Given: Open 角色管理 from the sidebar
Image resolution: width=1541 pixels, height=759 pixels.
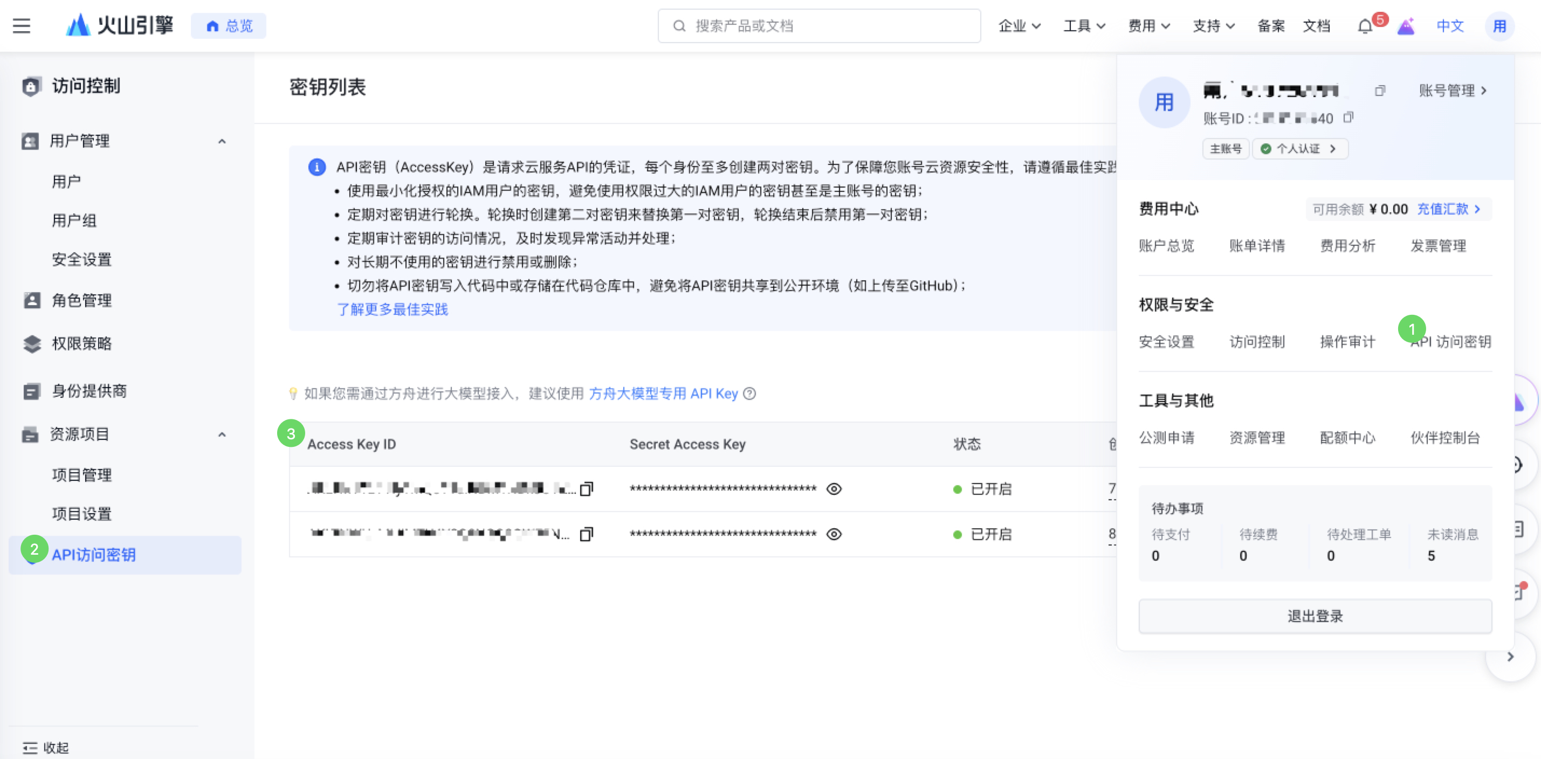Looking at the screenshot, I should point(81,300).
